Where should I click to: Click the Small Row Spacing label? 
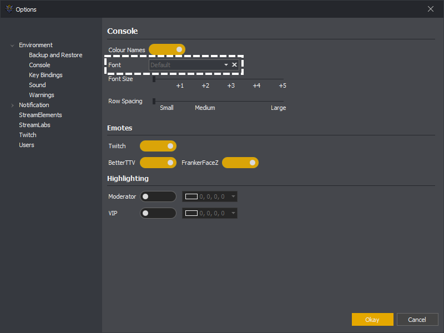click(x=167, y=108)
